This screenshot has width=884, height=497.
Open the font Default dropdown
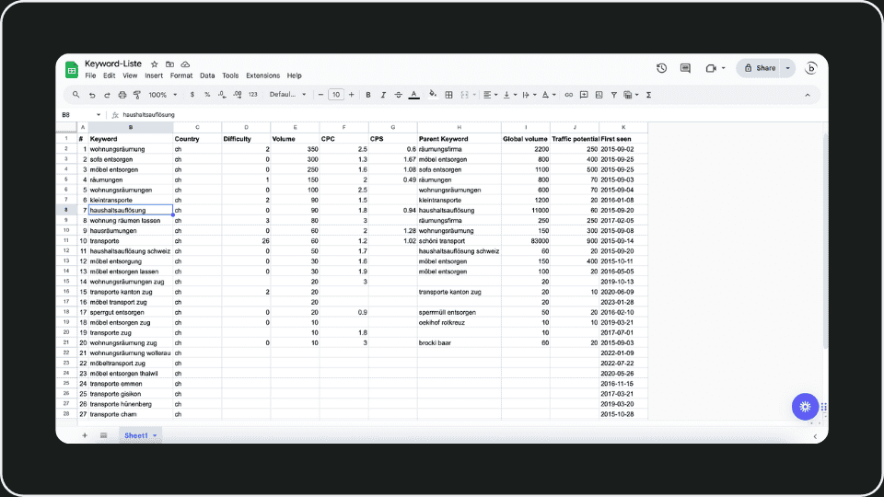[287, 95]
